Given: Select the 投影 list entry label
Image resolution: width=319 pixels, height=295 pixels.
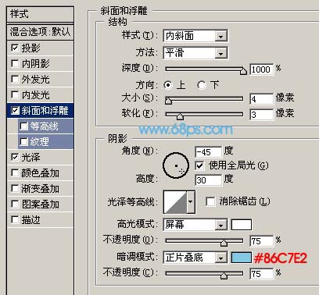Looking at the screenshot, I should point(30,48).
